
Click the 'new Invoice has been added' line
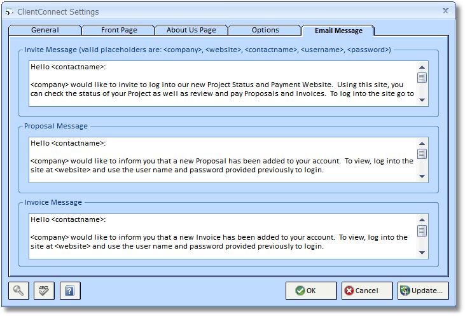point(219,237)
